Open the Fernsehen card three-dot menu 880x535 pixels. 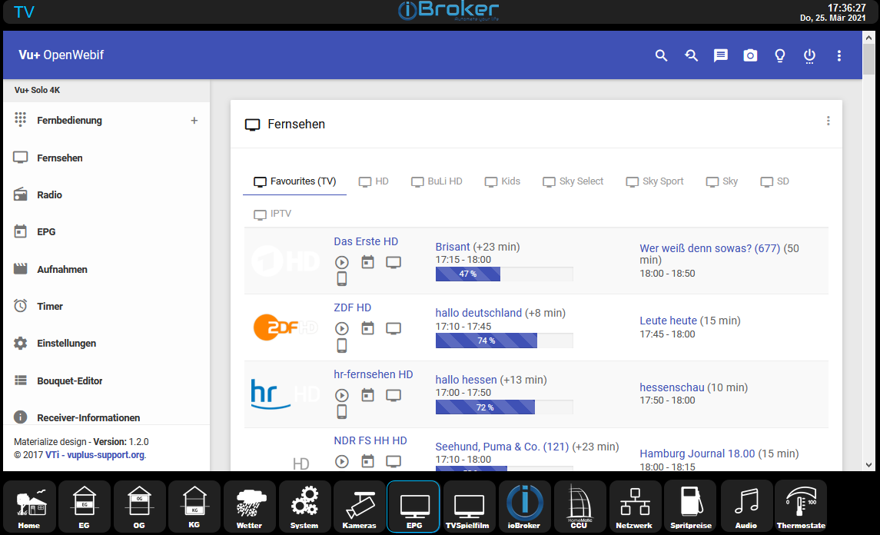point(828,121)
